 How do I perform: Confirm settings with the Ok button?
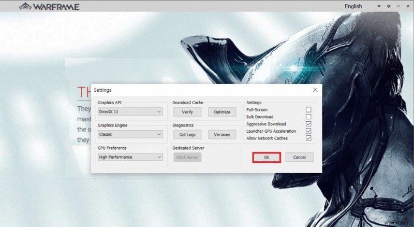tap(267, 158)
